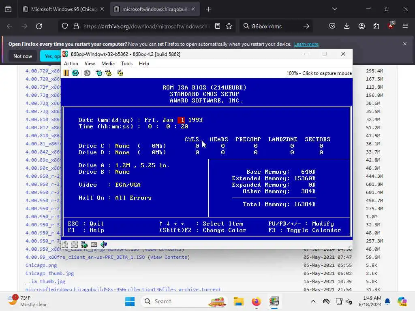Screen dimensions: 415x311
Task: Click the 295.4M file size text
Action: [374, 71]
